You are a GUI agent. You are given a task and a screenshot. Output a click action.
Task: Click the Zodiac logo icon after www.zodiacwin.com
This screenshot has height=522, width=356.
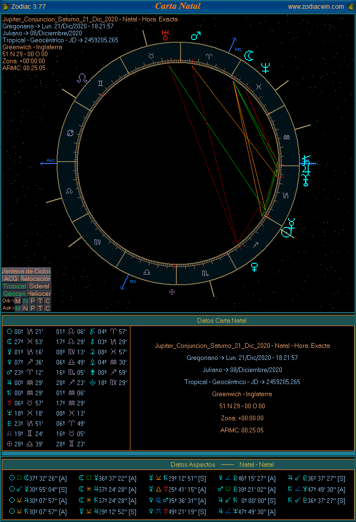(351, 7)
